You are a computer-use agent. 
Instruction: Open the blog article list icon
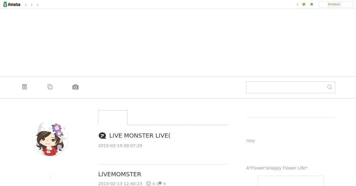click(25, 87)
